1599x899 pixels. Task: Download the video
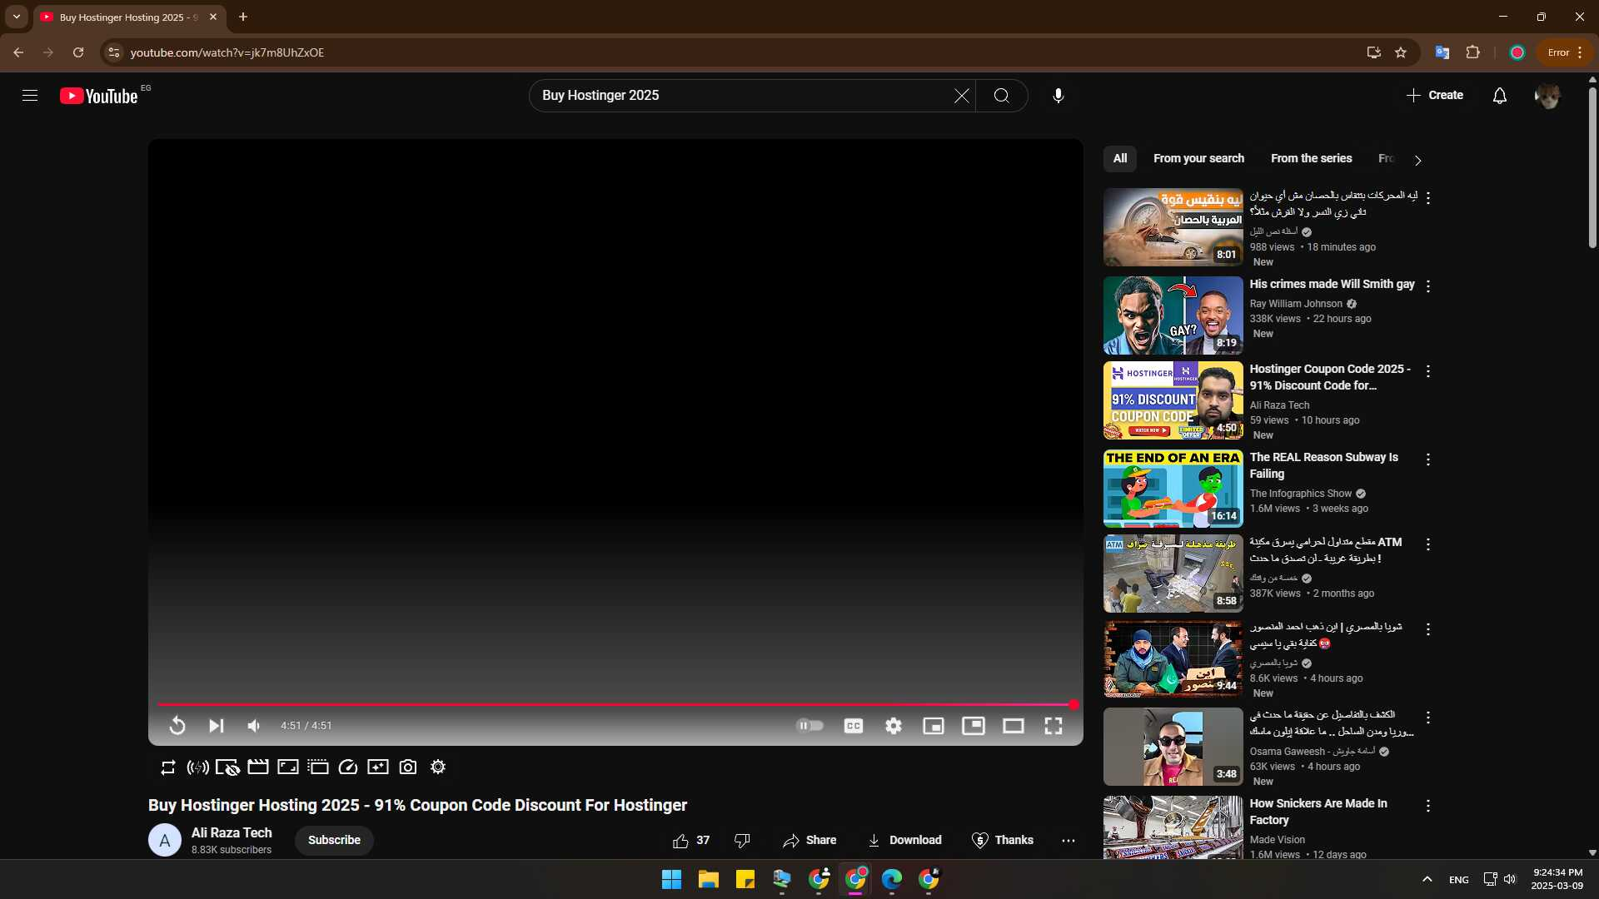click(x=904, y=841)
